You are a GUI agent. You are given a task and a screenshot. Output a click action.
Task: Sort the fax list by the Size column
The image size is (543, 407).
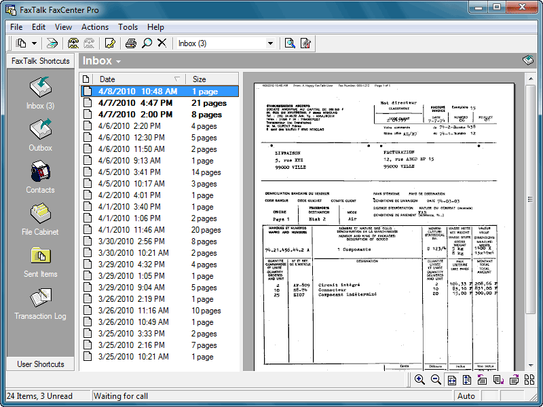coord(212,79)
